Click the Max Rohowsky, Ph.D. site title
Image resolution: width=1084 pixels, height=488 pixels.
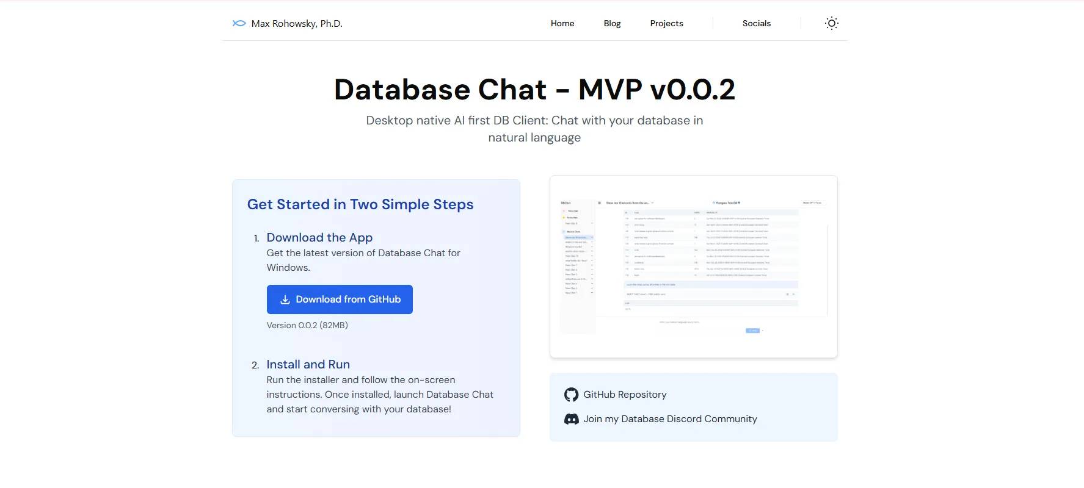pos(297,24)
